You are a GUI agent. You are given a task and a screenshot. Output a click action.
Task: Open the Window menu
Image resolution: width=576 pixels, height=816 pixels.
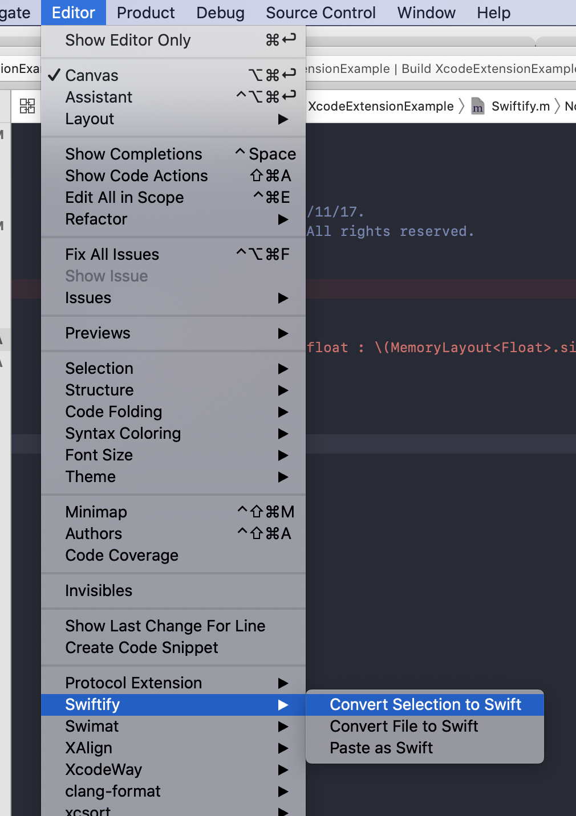426,13
